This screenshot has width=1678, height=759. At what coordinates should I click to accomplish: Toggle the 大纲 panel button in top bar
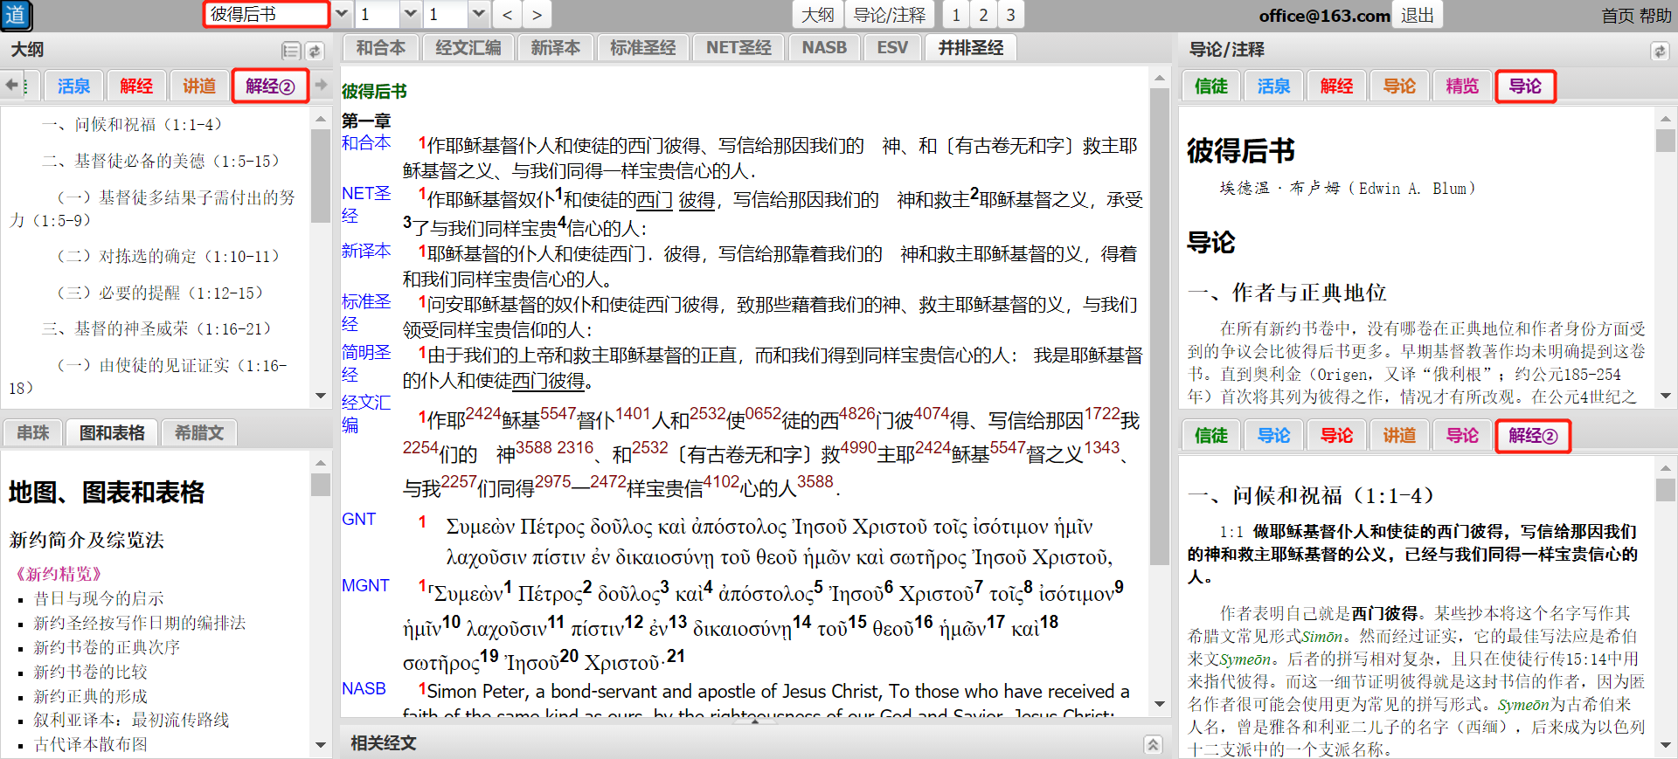[x=818, y=15]
